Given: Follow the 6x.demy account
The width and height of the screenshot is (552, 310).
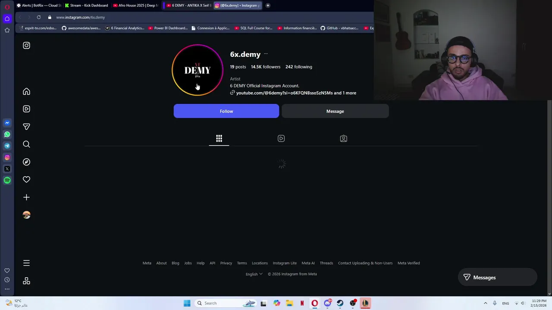Looking at the screenshot, I should [226, 111].
